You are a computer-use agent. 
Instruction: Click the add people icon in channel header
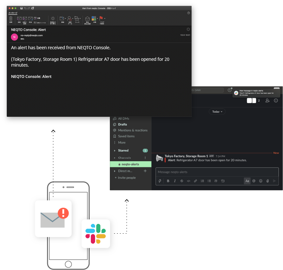coord(267,101)
